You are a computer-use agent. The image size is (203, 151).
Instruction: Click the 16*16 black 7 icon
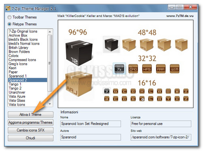(107, 91)
